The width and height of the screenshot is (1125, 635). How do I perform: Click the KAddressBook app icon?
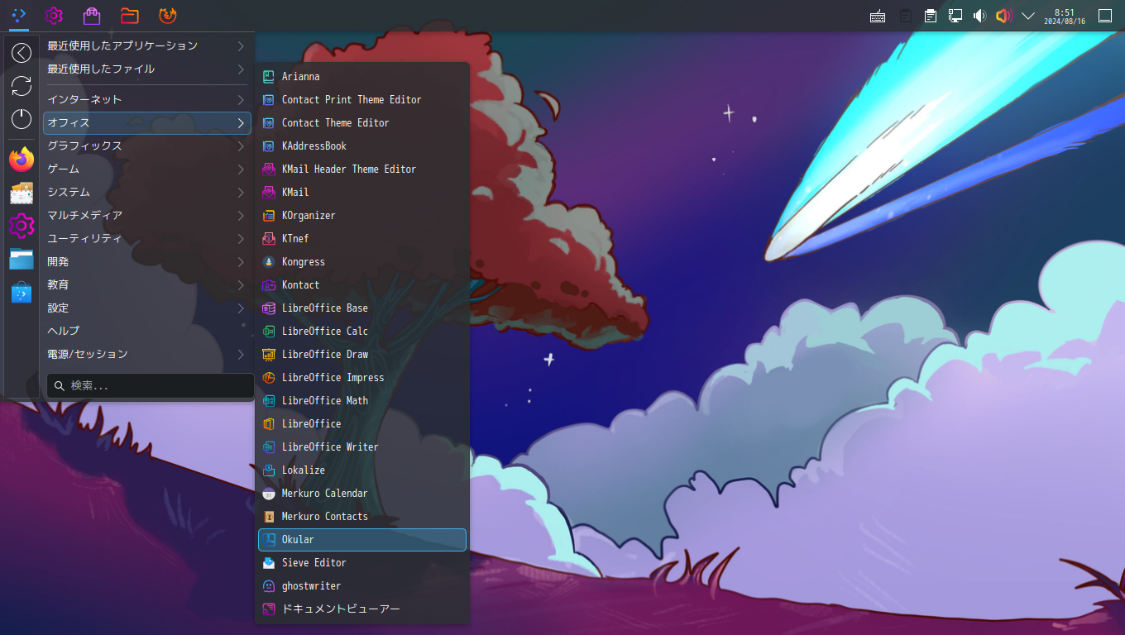[x=268, y=146]
